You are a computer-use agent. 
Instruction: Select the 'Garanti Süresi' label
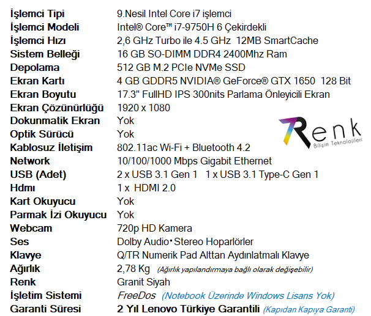(45, 309)
